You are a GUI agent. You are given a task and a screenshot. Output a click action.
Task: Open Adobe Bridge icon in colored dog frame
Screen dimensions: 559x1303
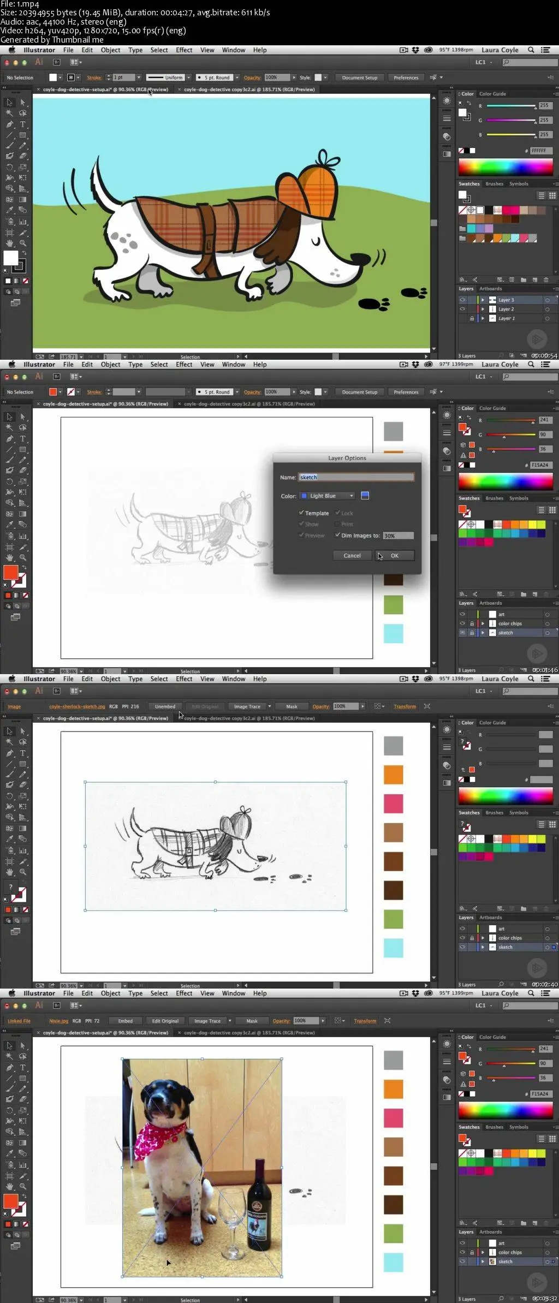tap(56, 62)
